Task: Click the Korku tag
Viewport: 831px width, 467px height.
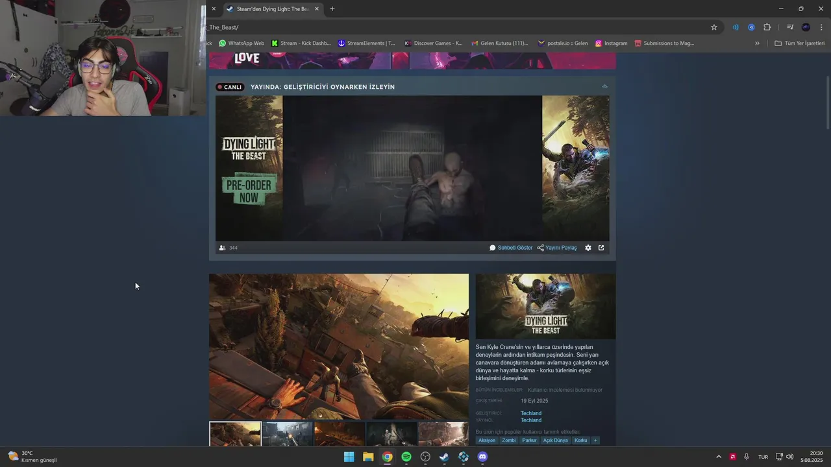Action: coord(581,440)
